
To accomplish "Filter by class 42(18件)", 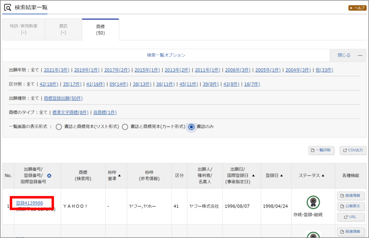I will 49,84.
